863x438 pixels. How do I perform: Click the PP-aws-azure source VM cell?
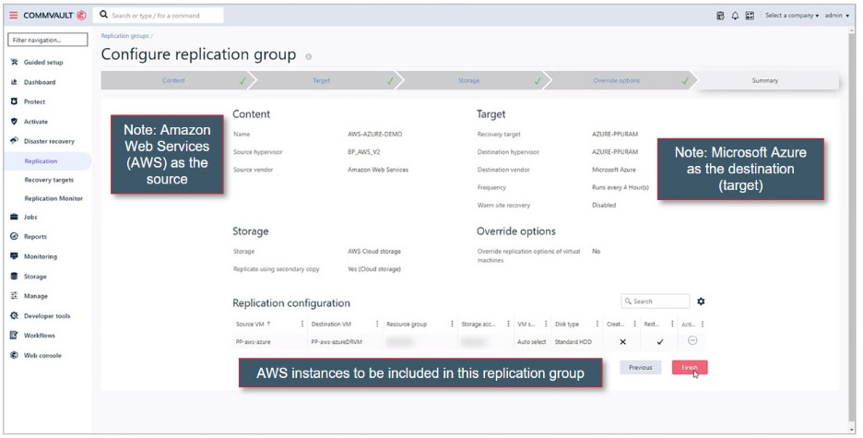point(254,342)
